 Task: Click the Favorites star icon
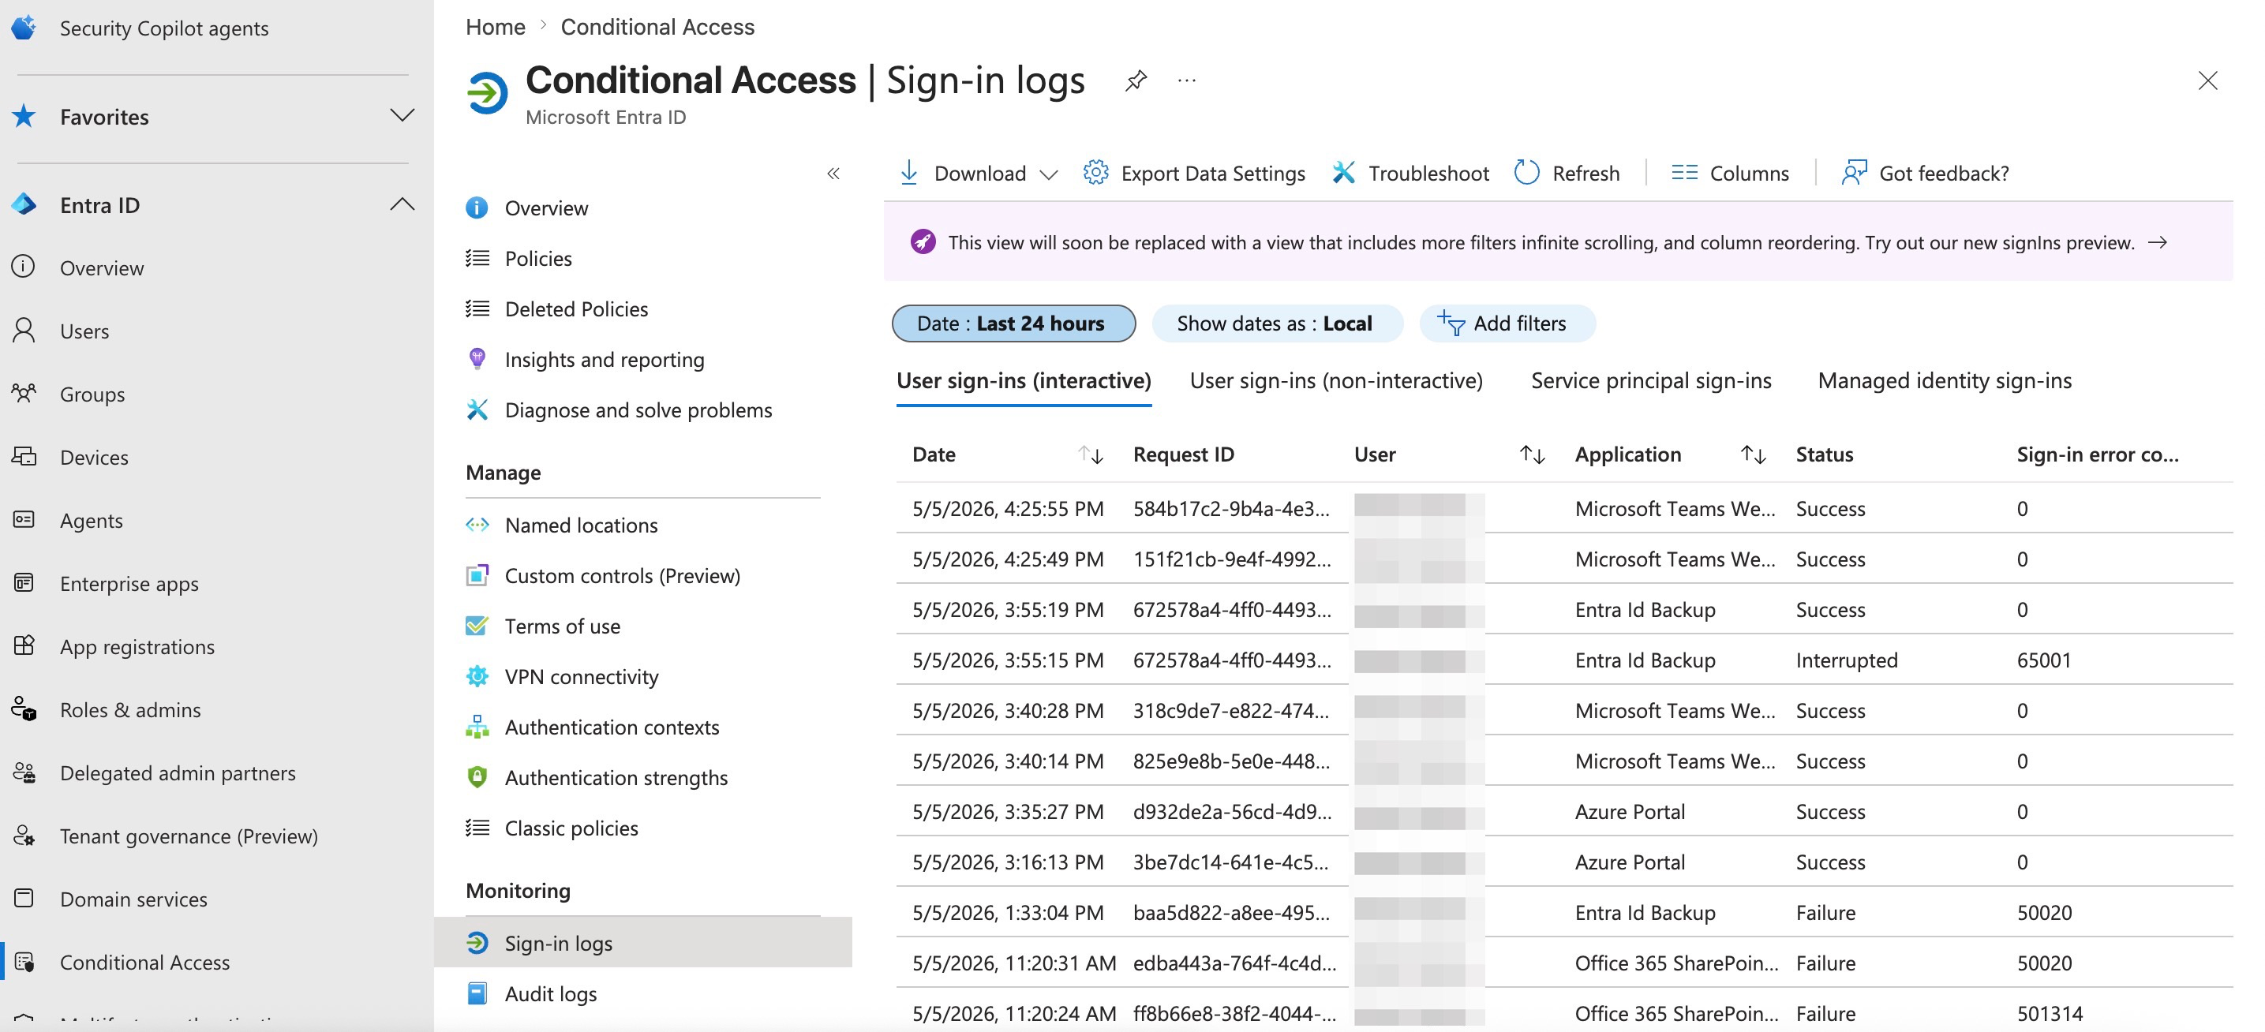click(x=24, y=116)
